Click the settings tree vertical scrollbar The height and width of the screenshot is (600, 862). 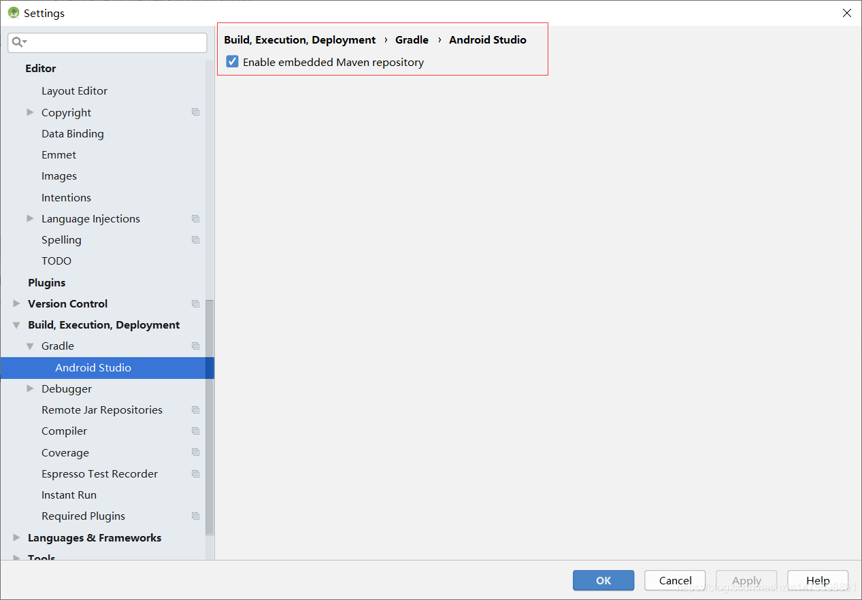(x=210, y=416)
